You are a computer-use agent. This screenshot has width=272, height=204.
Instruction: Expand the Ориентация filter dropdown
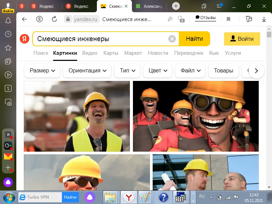click(87, 71)
